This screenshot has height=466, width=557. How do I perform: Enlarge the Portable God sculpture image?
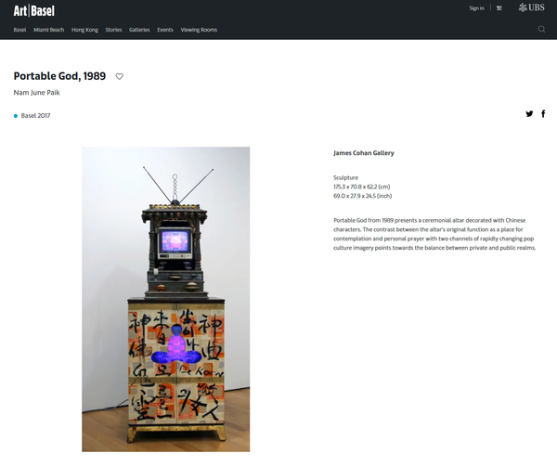[x=166, y=299]
